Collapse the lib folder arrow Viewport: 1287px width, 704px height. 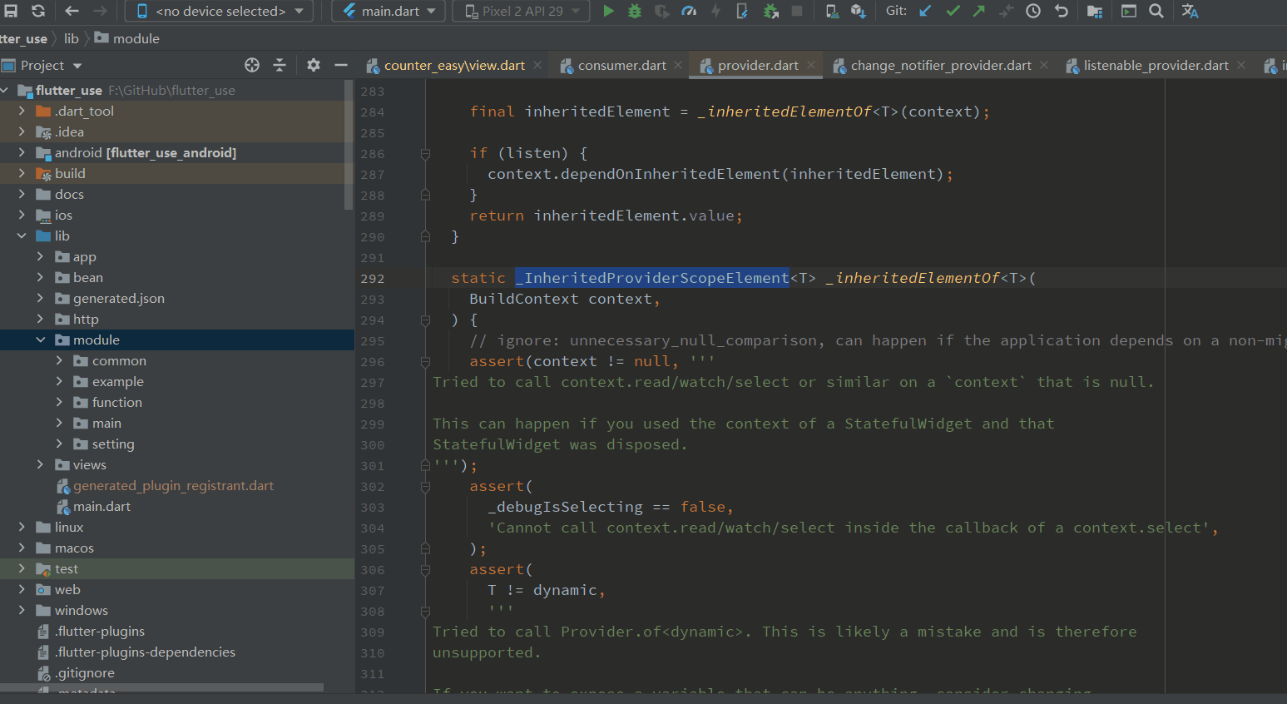click(22, 235)
